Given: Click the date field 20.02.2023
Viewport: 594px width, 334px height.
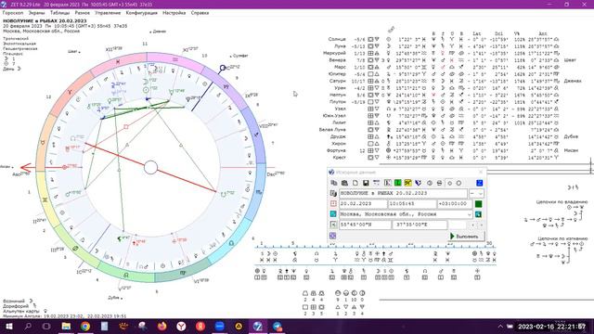Looking at the screenshot, I should click(x=363, y=204).
